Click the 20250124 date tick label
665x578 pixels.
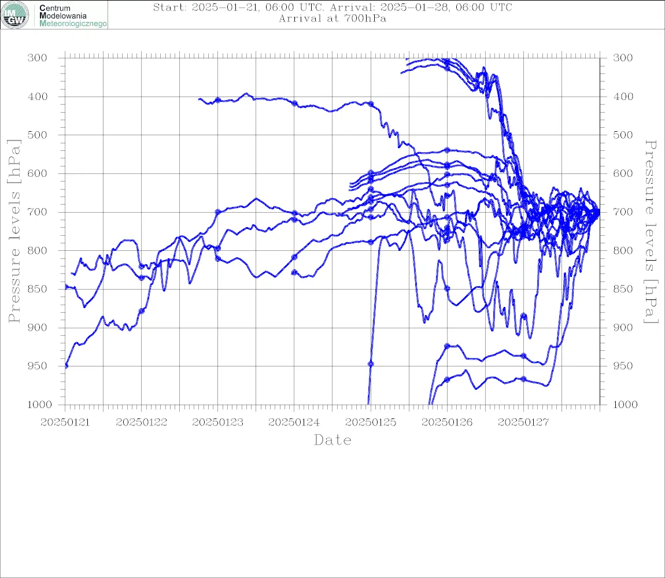click(x=294, y=423)
